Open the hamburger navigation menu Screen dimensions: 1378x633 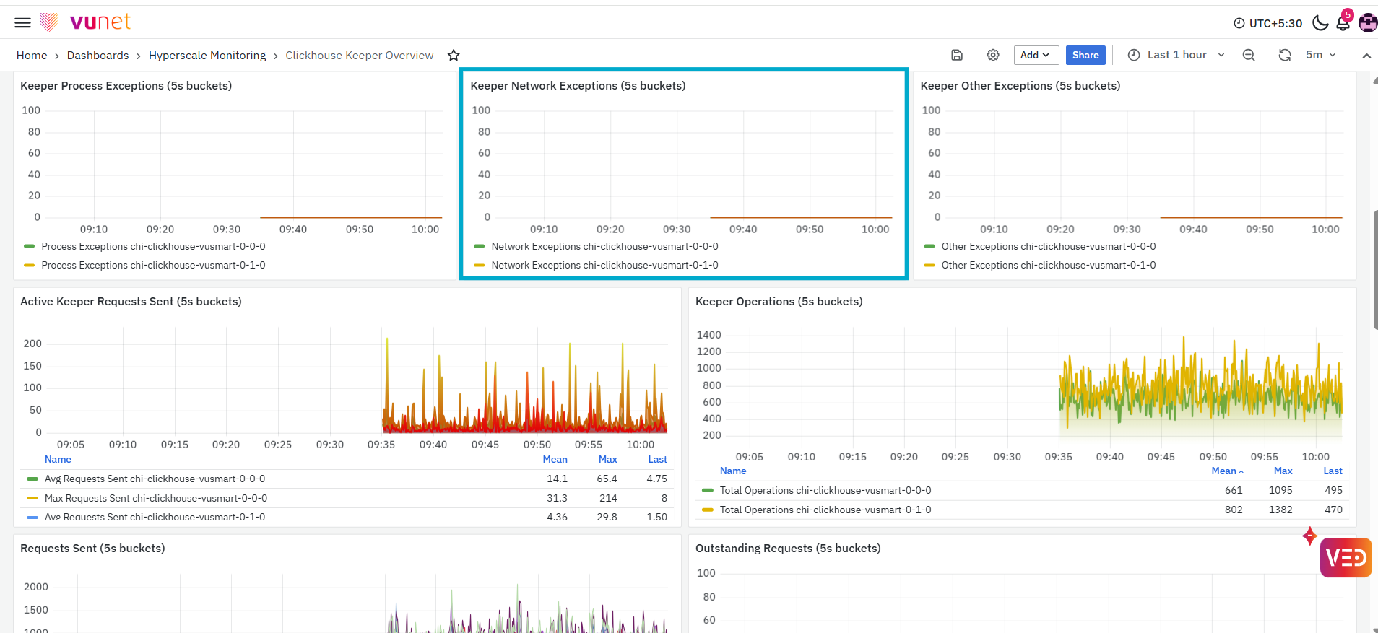pos(22,22)
